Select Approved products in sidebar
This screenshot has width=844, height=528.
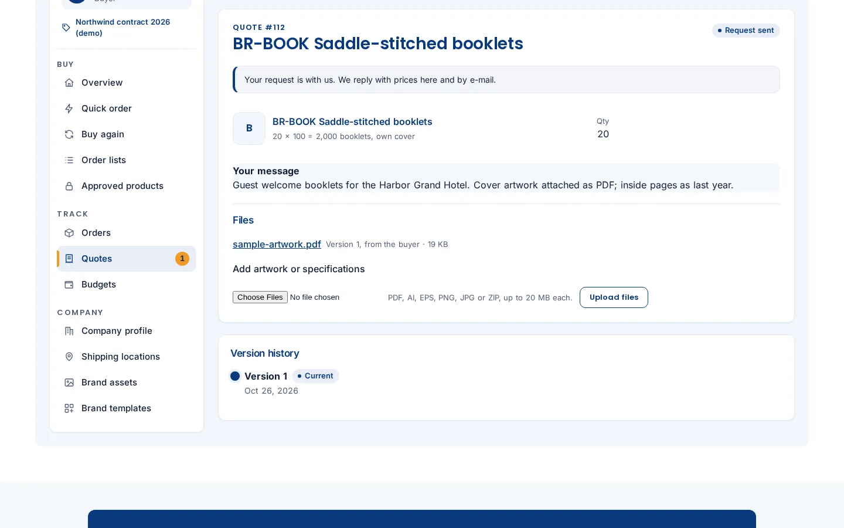[x=127, y=186]
